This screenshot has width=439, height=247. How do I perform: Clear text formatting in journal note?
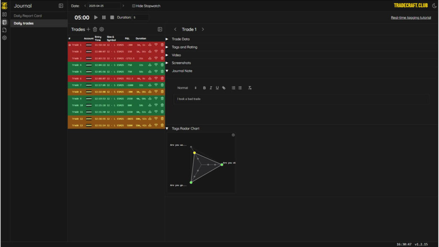click(250, 88)
